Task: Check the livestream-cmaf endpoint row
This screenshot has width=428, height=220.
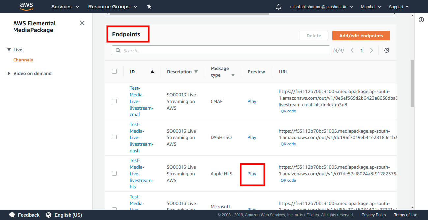Action: coord(114,101)
